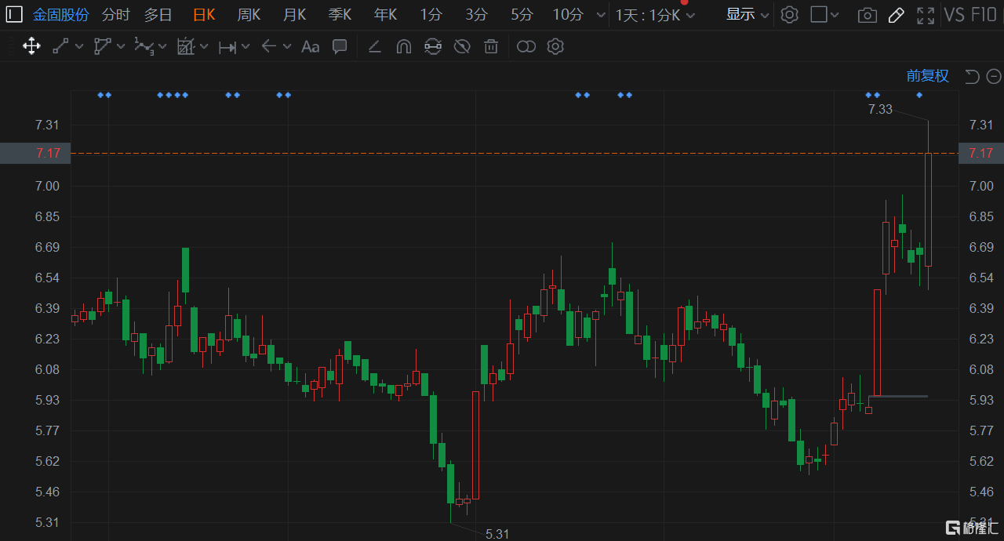The width and height of the screenshot is (1004, 541).
Task: Add a comment bubble note
Action: pos(340,46)
